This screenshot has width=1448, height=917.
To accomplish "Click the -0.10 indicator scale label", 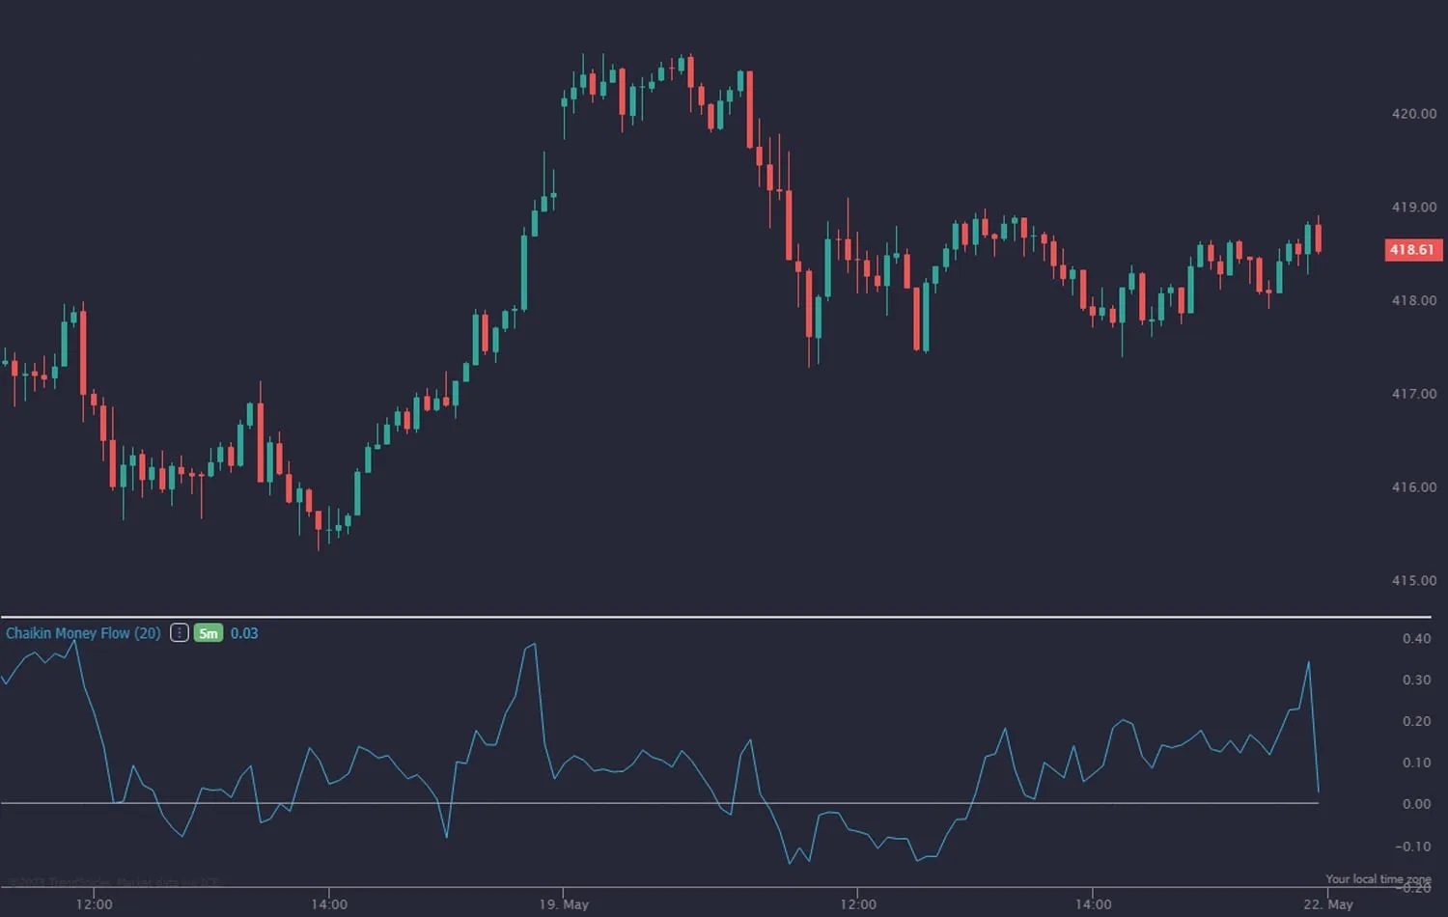I will click(x=1413, y=847).
